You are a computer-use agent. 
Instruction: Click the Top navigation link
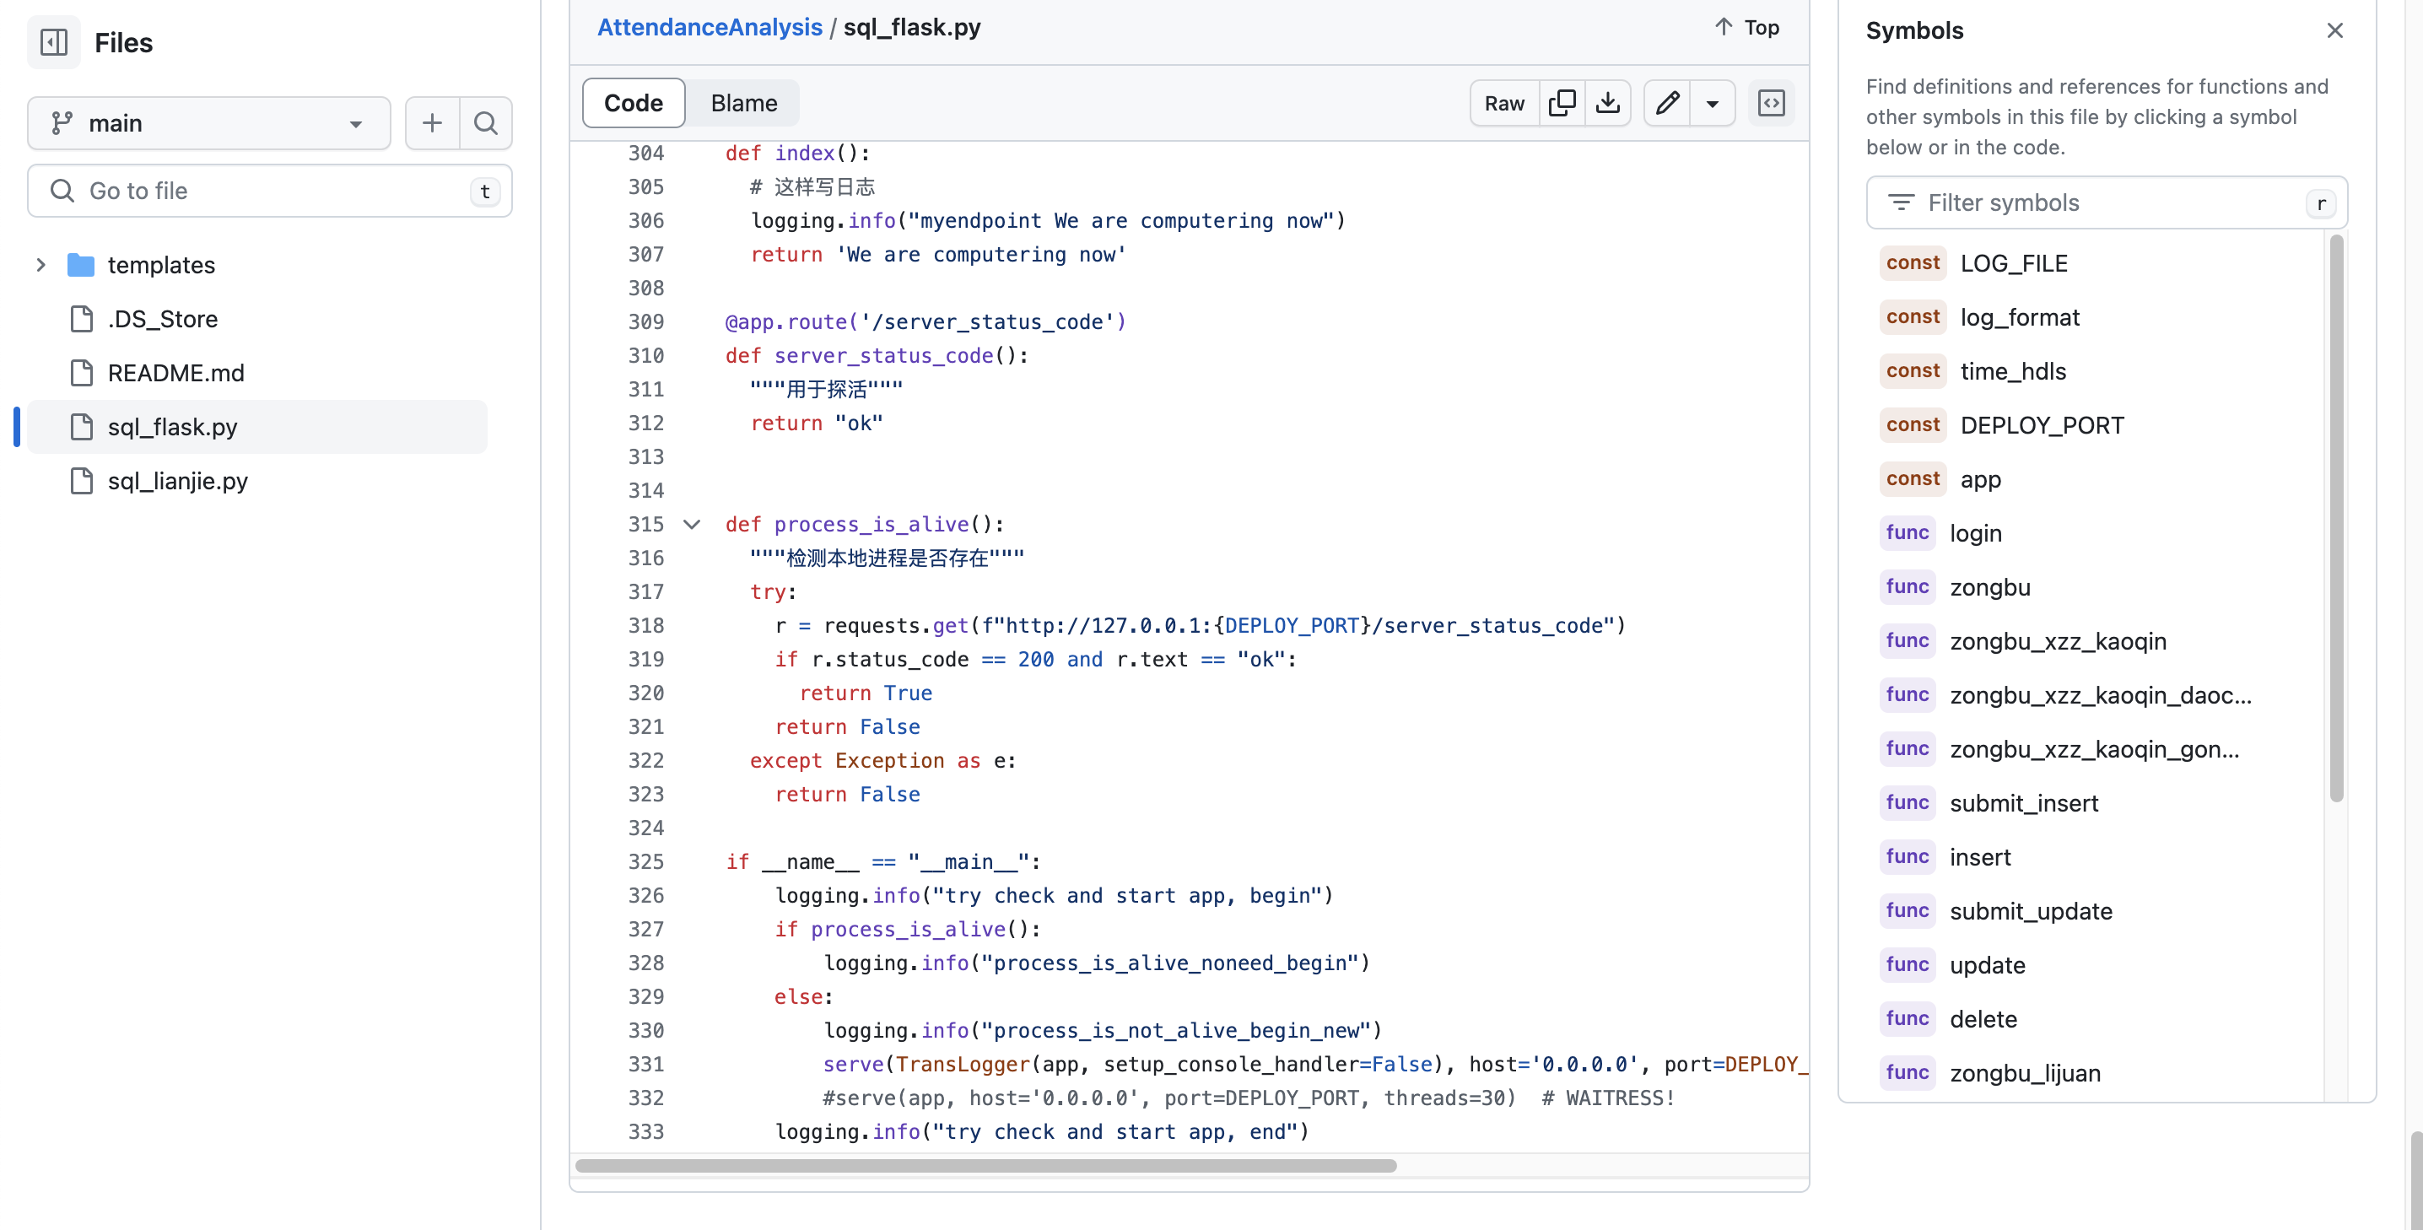[1746, 25]
